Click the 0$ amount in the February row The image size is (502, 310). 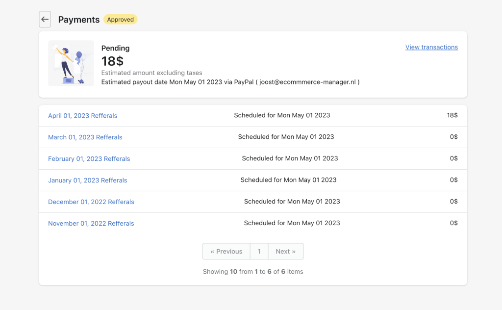[x=453, y=158]
